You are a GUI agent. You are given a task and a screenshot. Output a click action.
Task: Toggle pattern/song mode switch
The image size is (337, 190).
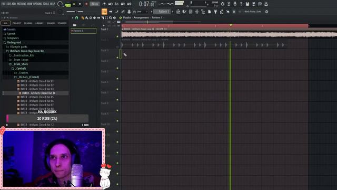click(68, 4)
